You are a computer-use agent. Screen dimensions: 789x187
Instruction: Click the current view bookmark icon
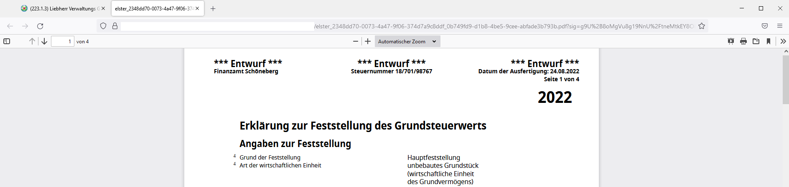769,41
